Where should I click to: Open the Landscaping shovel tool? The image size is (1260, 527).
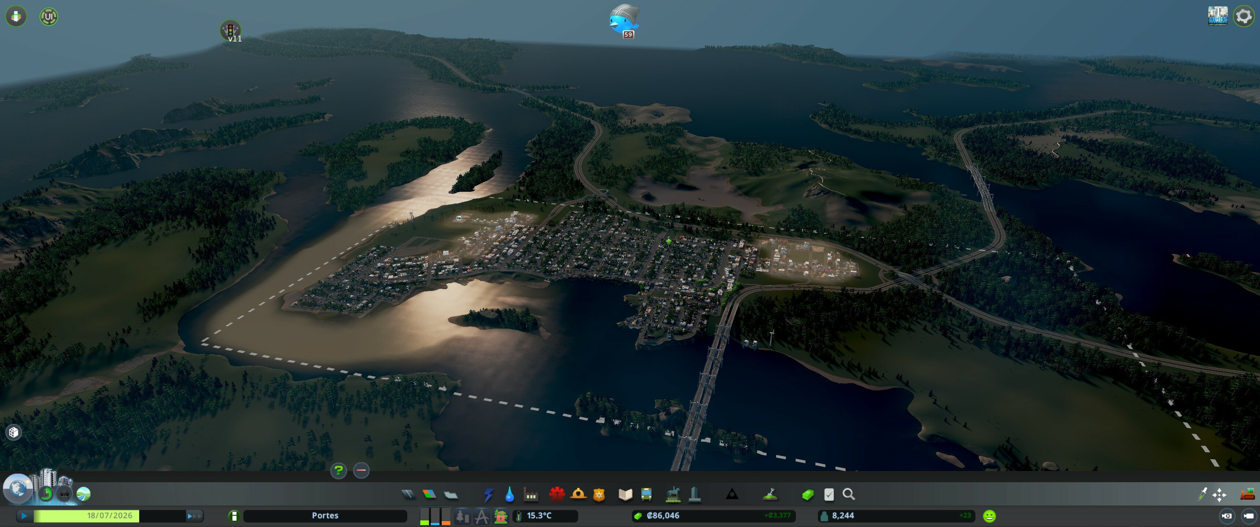(x=770, y=494)
